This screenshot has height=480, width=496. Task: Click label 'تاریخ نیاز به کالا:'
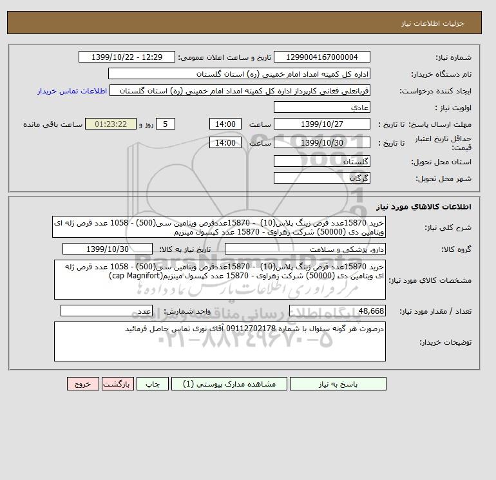[x=185, y=249]
